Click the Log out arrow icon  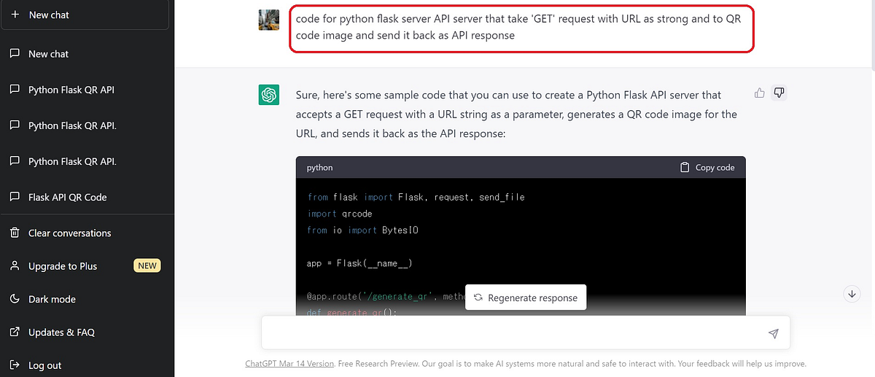[x=15, y=365]
